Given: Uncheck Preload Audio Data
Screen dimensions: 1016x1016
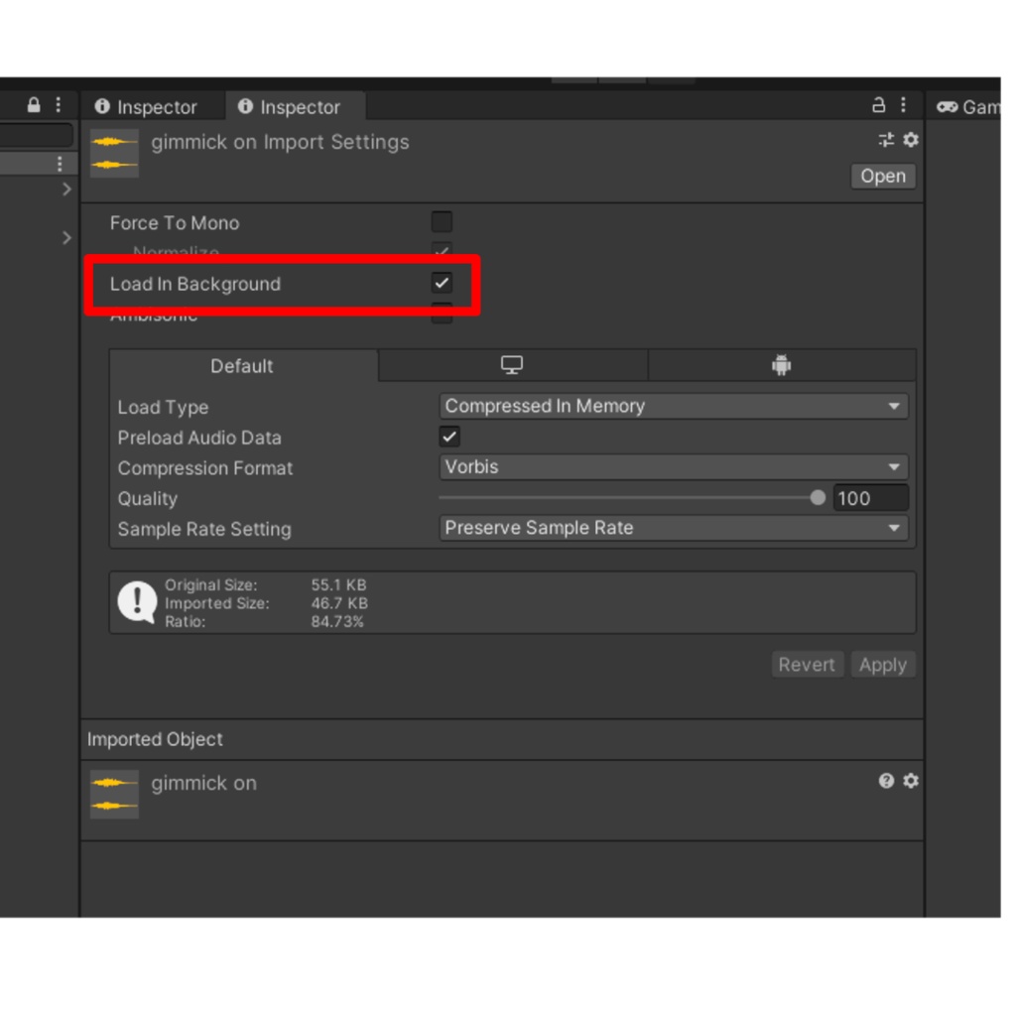Looking at the screenshot, I should [449, 437].
